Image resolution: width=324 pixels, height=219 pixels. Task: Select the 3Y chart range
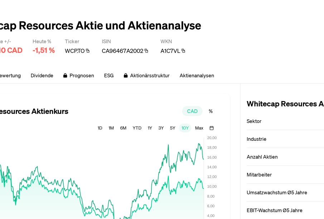tap(161, 128)
